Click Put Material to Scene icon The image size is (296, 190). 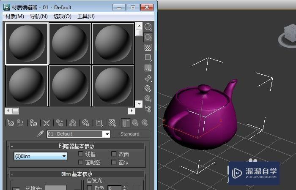[20, 123]
